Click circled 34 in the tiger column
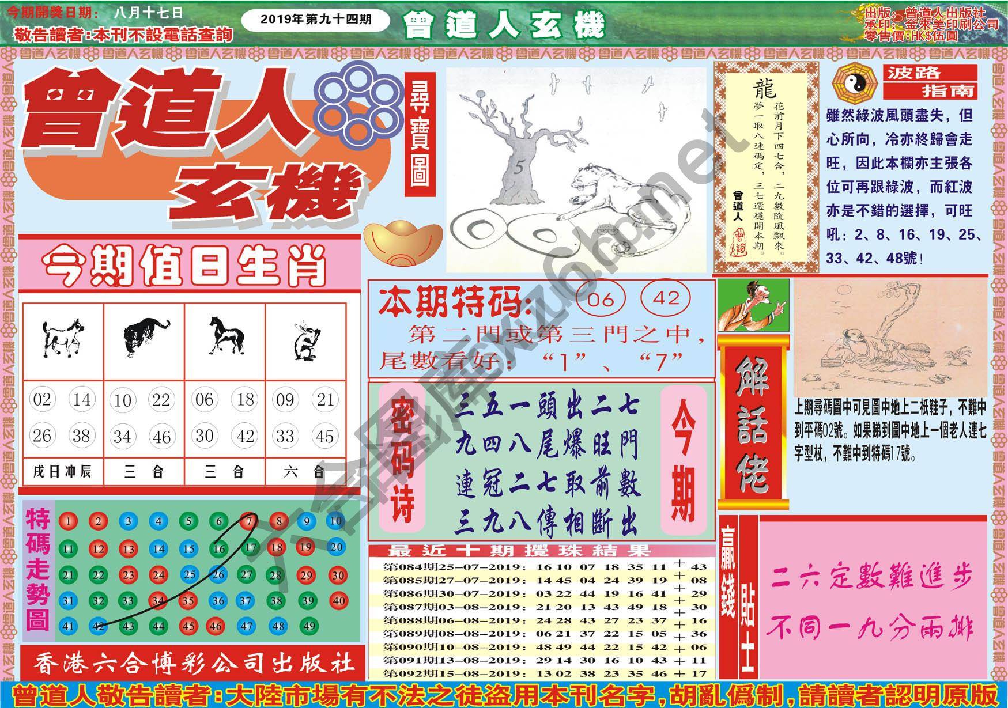 [122, 436]
